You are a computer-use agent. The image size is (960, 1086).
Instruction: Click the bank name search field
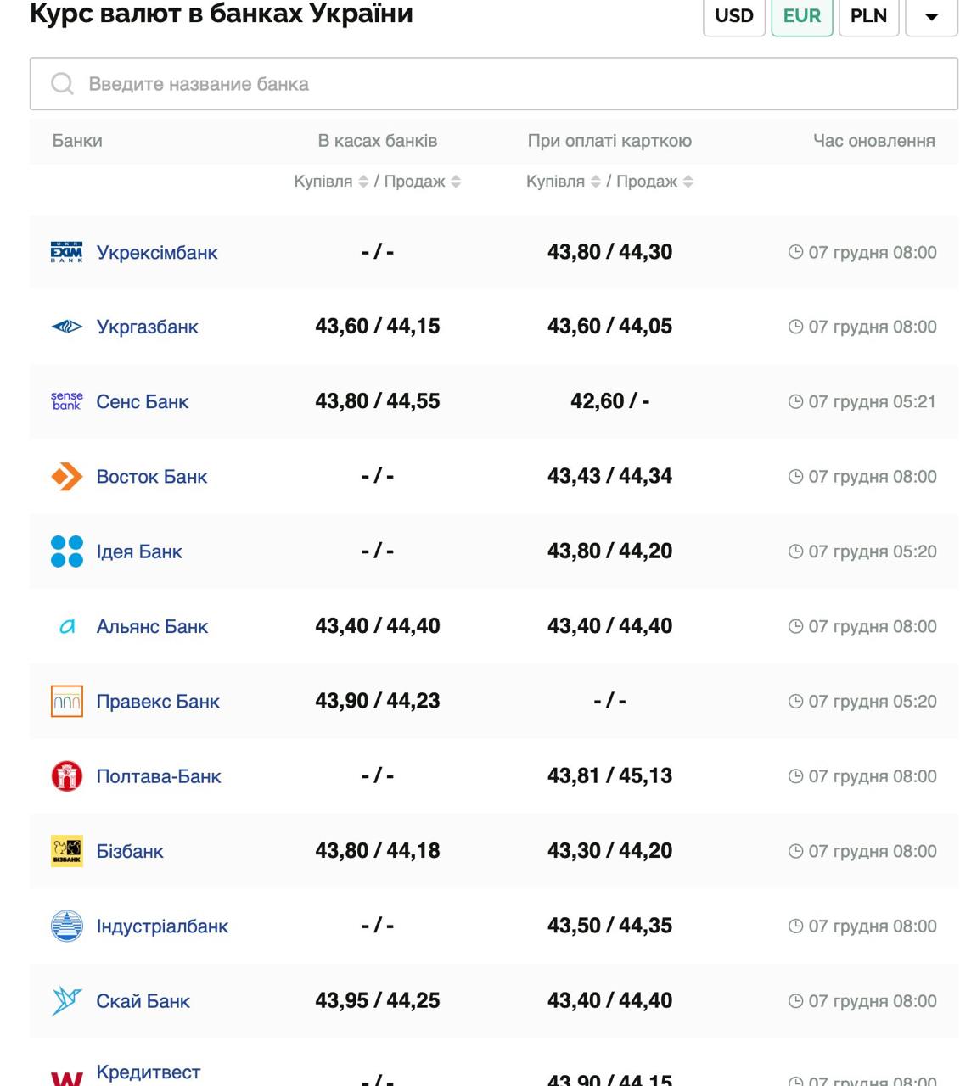click(x=492, y=84)
